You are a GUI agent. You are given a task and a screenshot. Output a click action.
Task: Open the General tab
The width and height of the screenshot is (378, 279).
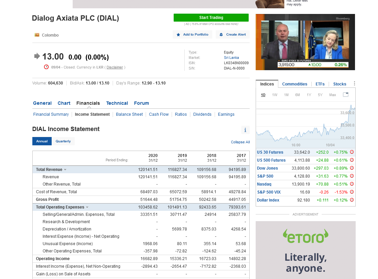point(42,103)
